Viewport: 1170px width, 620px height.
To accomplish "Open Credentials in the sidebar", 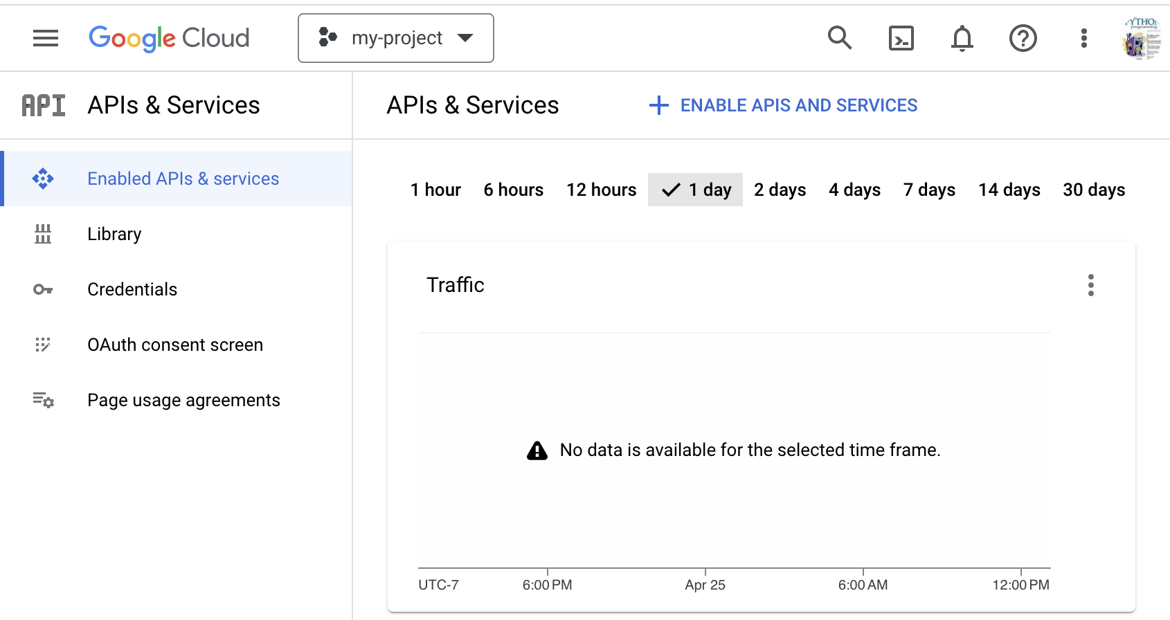I will coord(176,289).
